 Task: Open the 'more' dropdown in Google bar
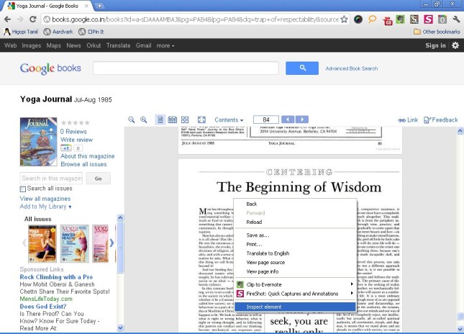click(x=165, y=45)
